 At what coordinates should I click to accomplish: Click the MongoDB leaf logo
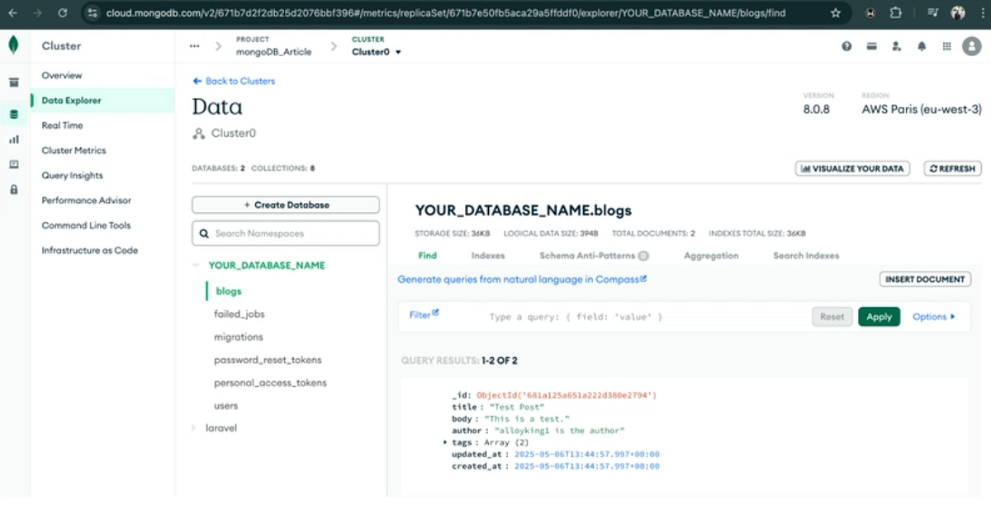pyautogui.click(x=13, y=45)
